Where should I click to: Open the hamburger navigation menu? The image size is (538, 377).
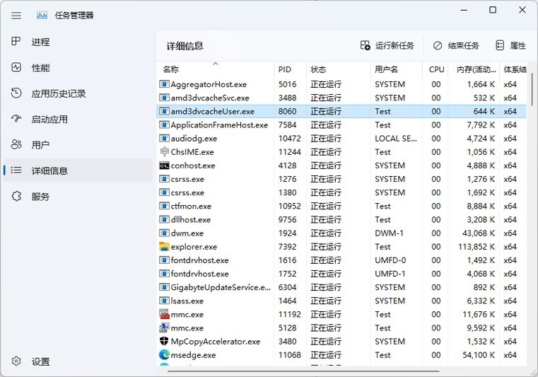[x=16, y=16]
